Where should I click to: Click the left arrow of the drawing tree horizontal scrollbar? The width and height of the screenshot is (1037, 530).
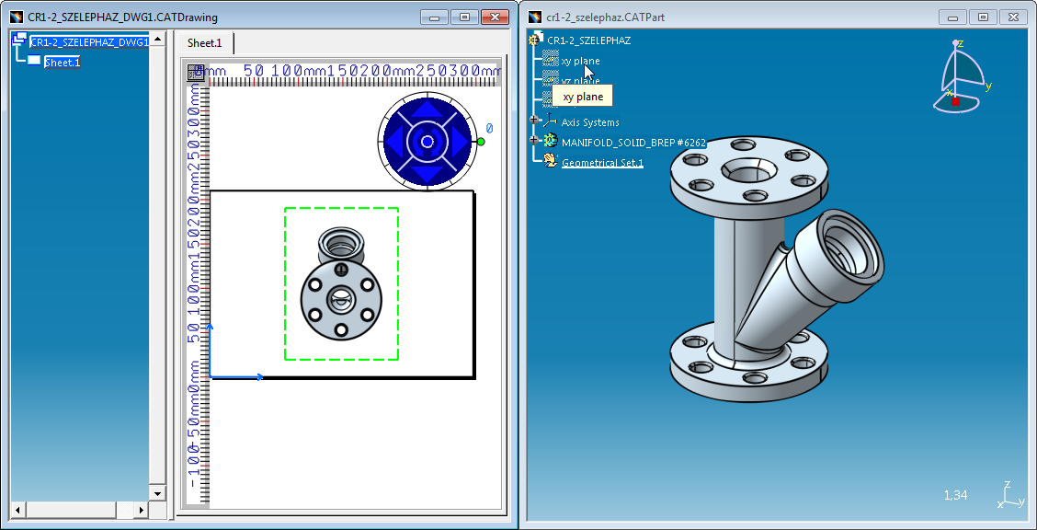[17, 510]
